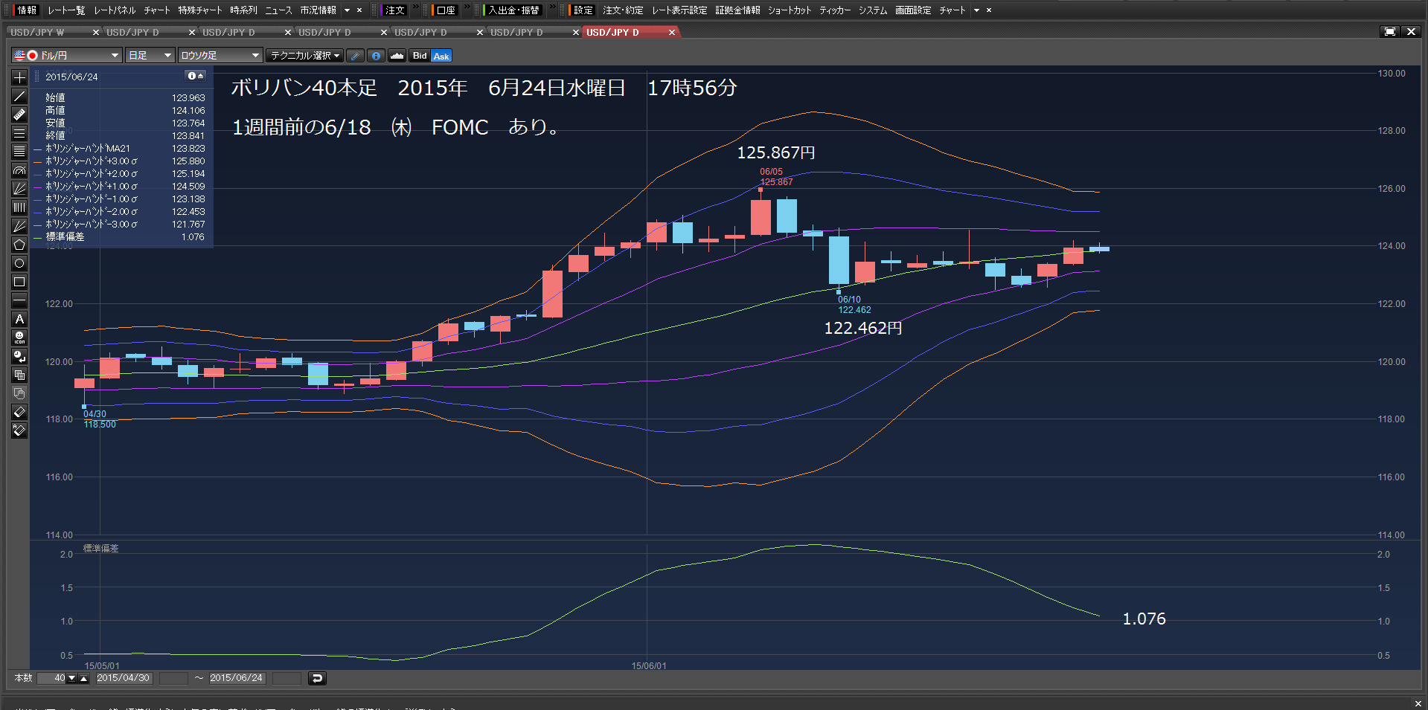Click the 入出金・振替 button
Image resolution: width=1428 pixels, height=710 pixels.
(512, 10)
